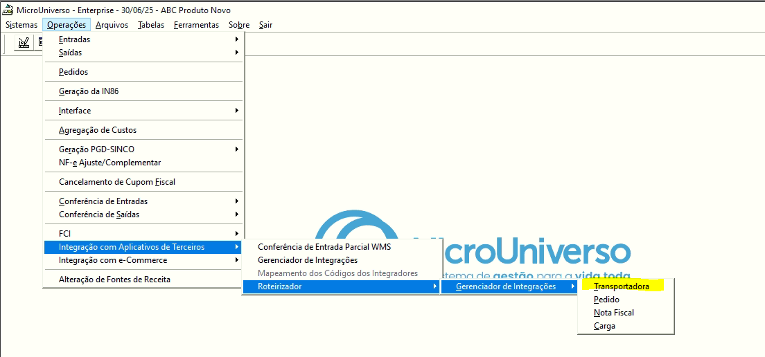Close the open Operações menu bar item
The height and width of the screenshot is (357, 765).
[x=67, y=25]
